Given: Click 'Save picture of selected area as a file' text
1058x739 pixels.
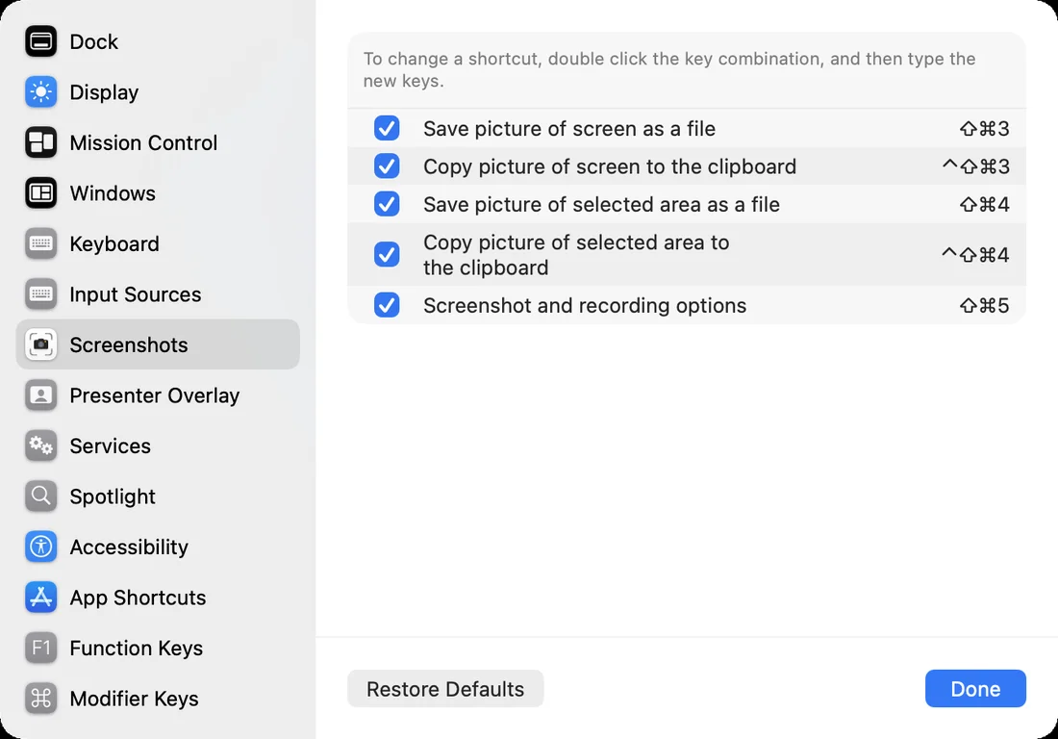Looking at the screenshot, I should pos(601,205).
